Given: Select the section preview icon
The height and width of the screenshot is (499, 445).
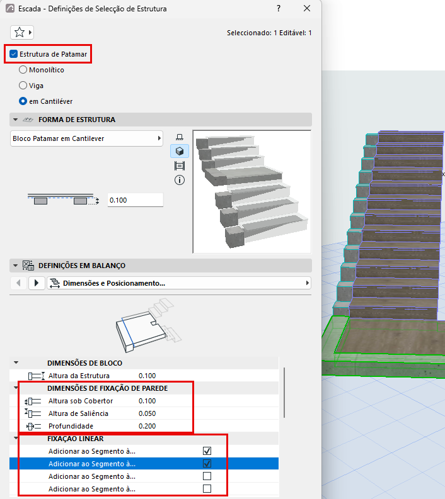Looking at the screenshot, I should (x=180, y=165).
